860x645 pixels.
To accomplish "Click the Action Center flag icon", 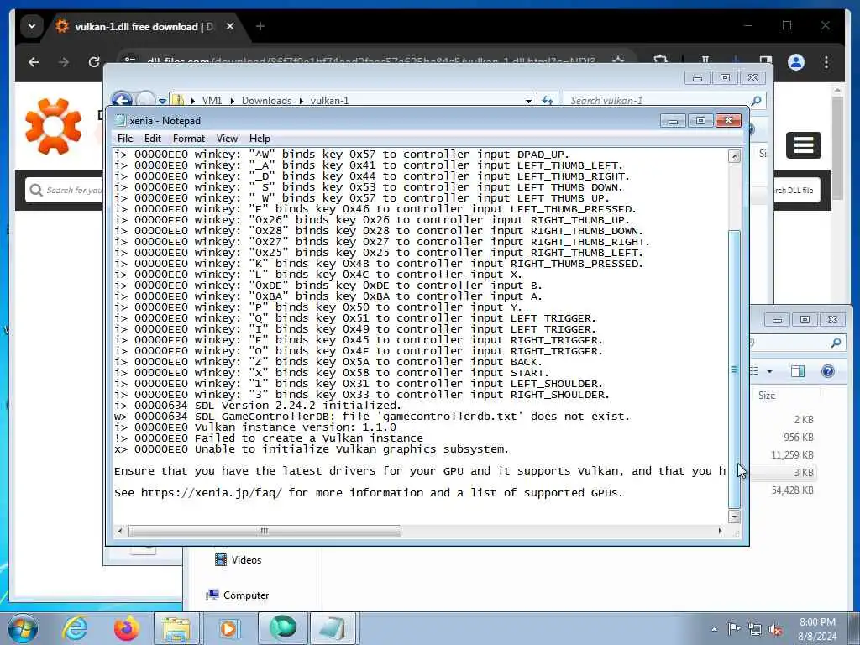I will click(733, 628).
